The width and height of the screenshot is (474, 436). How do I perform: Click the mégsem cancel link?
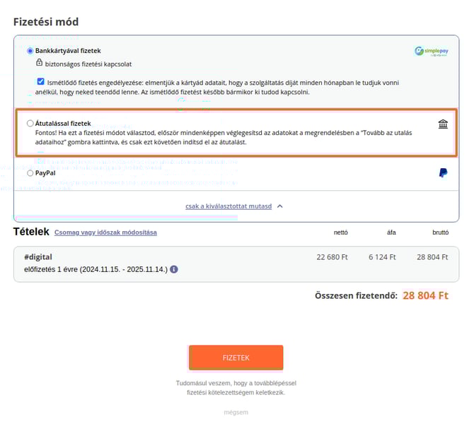pyautogui.click(x=236, y=412)
